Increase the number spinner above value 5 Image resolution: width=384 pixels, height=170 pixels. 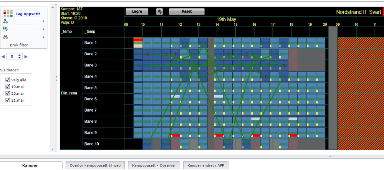click(x=20, y=55)
